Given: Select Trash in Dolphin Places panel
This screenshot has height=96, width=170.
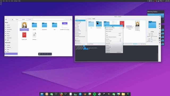Looking at the screenshot, I should click(x=80, y=26).
